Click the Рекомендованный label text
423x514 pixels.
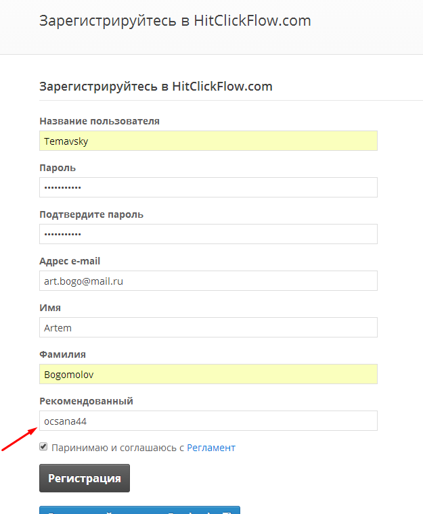(x=87, y=401)
